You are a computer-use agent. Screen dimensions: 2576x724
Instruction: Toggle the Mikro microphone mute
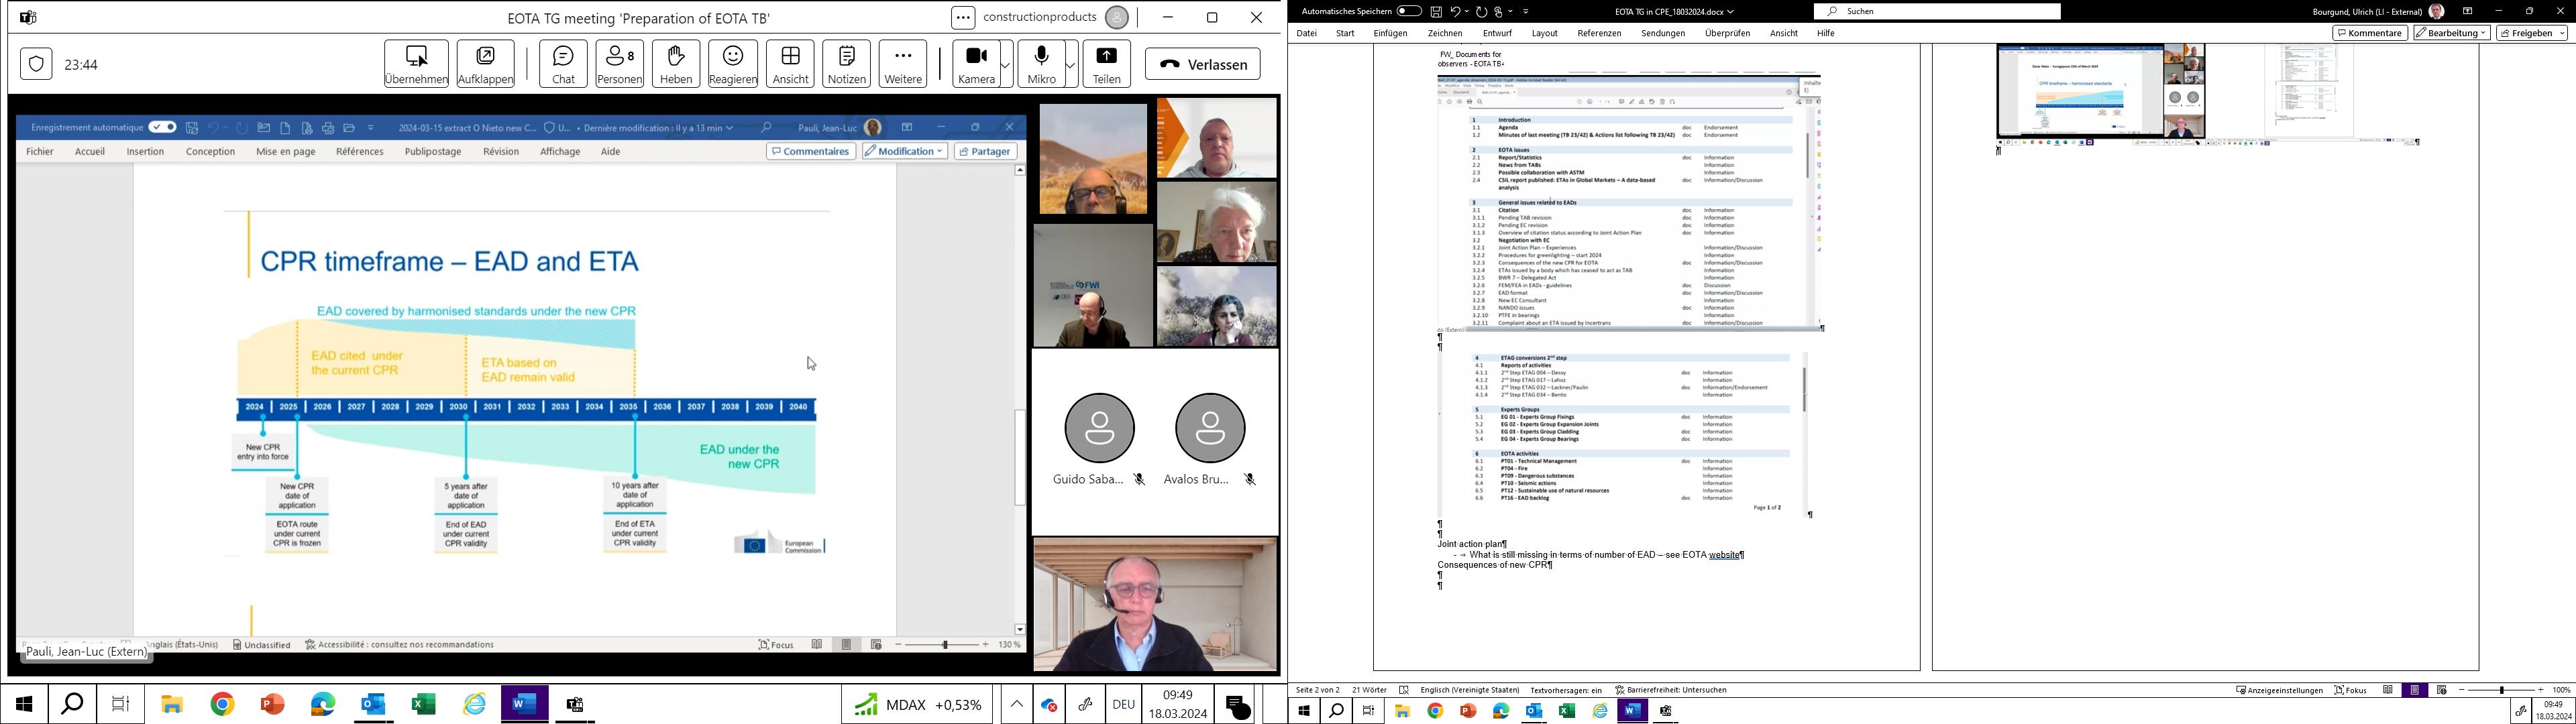1041,64
